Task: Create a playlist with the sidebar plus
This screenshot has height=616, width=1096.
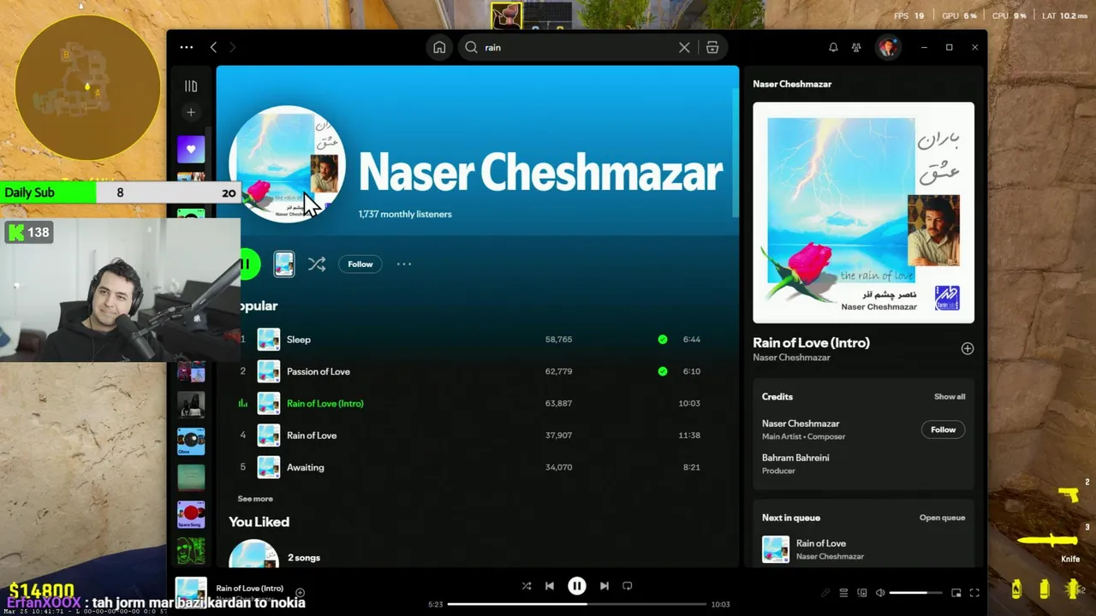Action: click(191, 112)
